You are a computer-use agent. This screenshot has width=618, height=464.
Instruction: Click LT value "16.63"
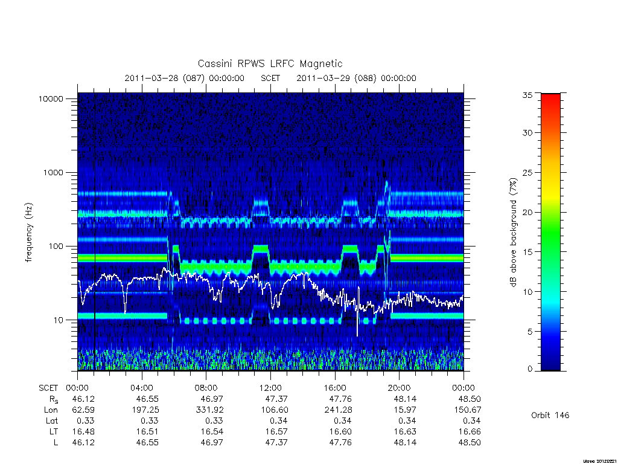(x=405, y=431)
